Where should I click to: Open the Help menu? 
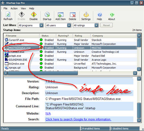[32, 8]
